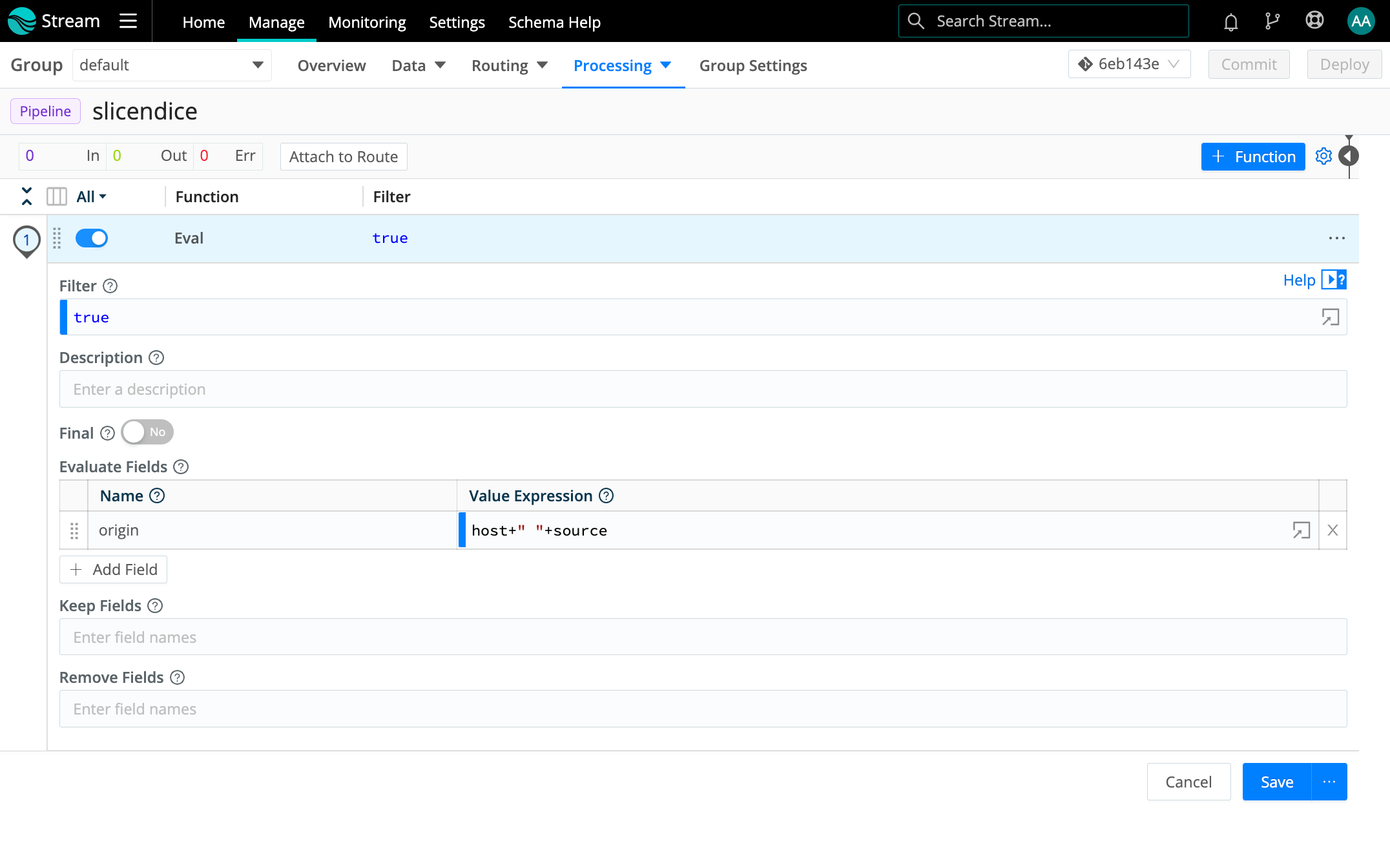
Task: Pop out the origin Value Expression editor
Action: pyautogui.click(x=1301, y=530)
